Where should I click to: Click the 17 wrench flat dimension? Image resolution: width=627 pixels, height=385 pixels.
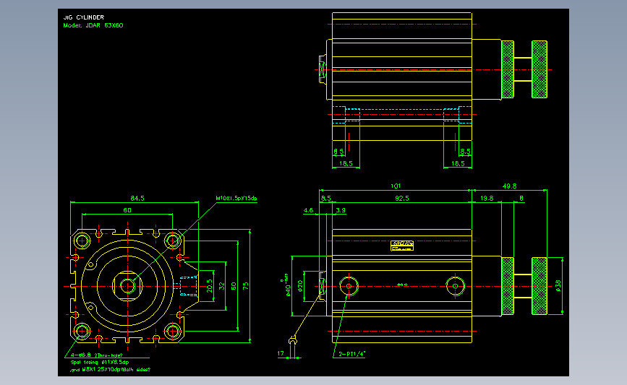281,353
